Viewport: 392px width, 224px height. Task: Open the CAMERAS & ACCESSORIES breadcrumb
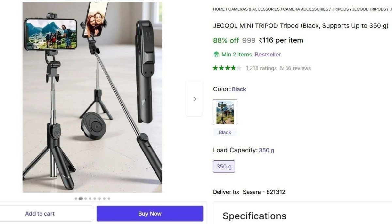253,9
